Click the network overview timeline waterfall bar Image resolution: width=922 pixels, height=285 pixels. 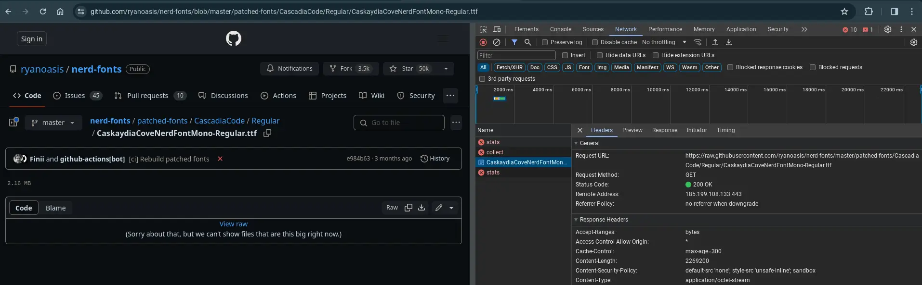[500, 99]
